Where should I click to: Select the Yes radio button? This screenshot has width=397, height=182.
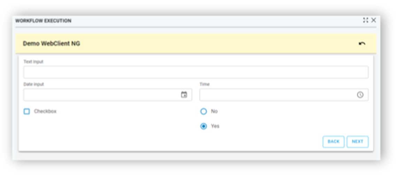204,126
